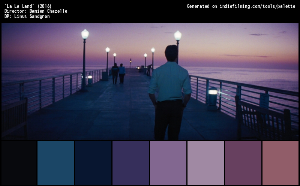300x186 pixels.
Task: Pick the dusty rose swatch
Action: pos(280,163)
